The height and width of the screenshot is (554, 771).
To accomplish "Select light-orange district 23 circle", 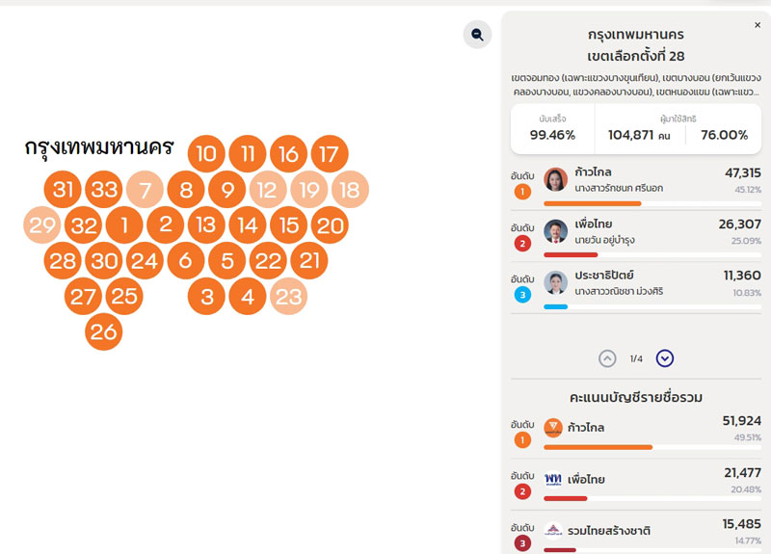I will tap(288, 297).
